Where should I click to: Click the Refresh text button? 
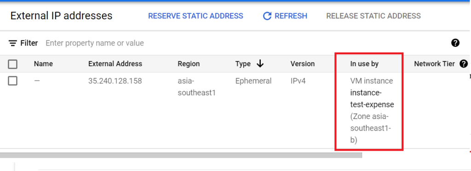291,16
